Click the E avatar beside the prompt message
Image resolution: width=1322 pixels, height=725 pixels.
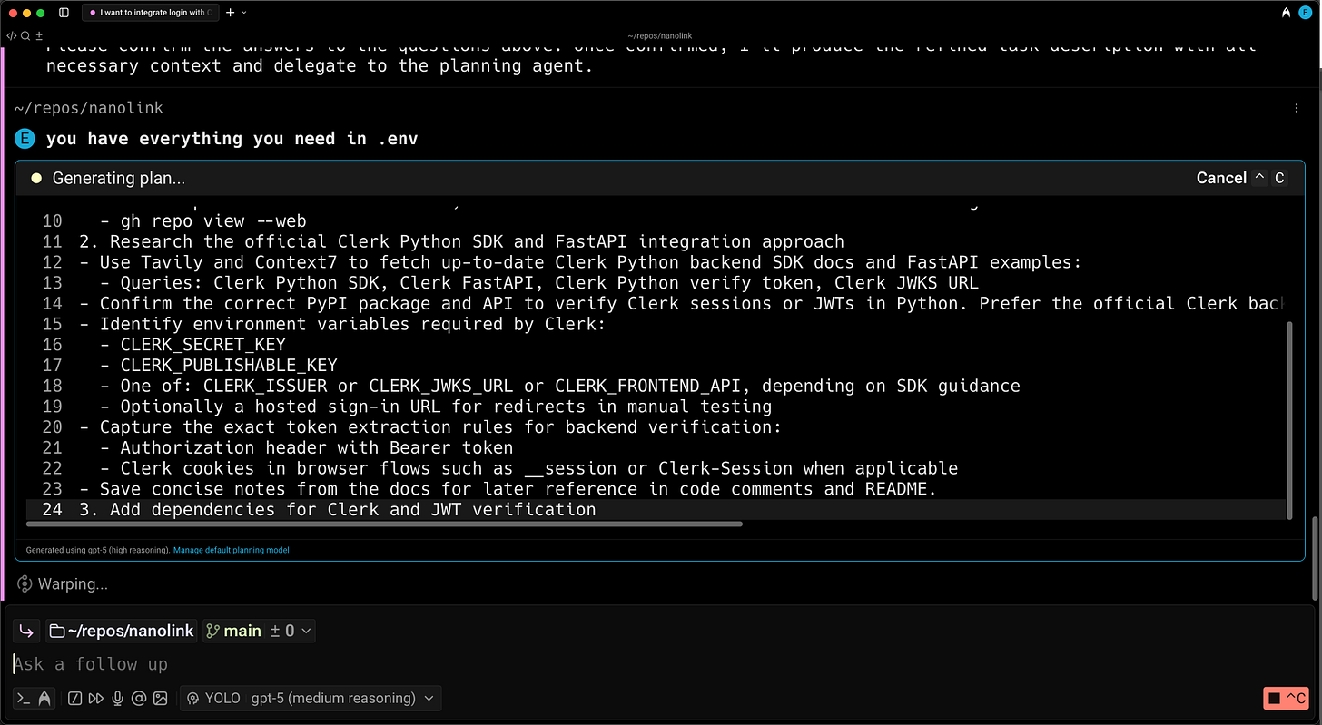24,139
